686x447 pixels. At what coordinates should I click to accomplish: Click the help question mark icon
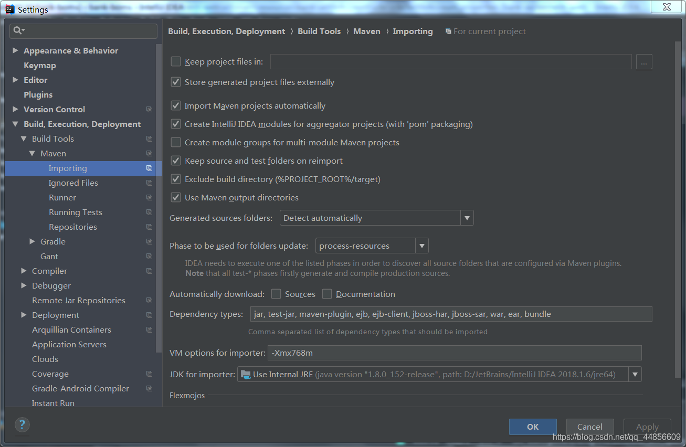click(22, 424)
